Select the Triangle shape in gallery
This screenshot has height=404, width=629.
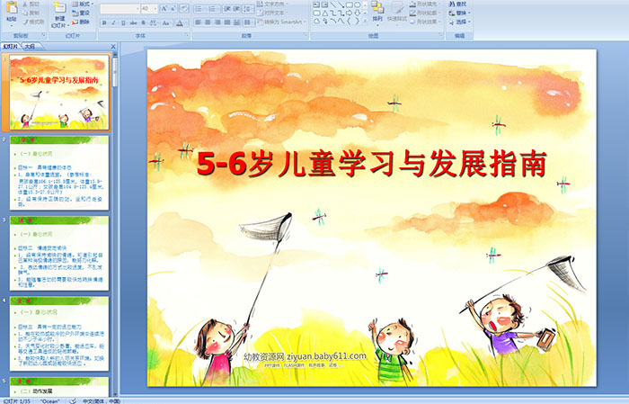coord(325,13)
